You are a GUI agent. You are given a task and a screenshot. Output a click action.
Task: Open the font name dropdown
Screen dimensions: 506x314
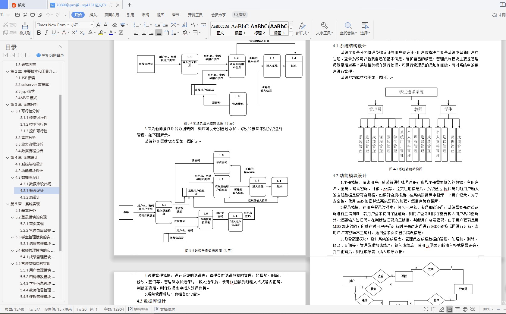68,25
